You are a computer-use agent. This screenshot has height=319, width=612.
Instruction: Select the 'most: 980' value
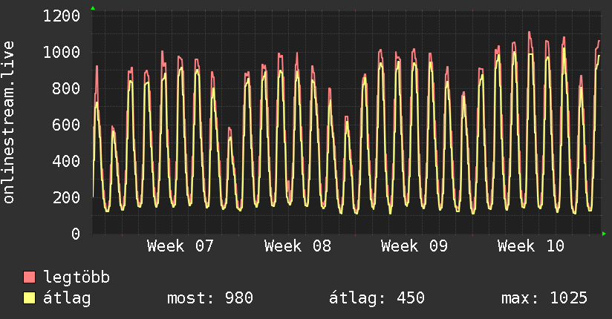click(x=210, y=298)
